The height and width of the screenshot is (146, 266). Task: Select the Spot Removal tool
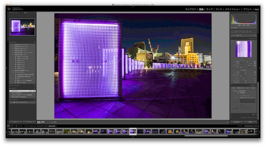click(236, 31)
